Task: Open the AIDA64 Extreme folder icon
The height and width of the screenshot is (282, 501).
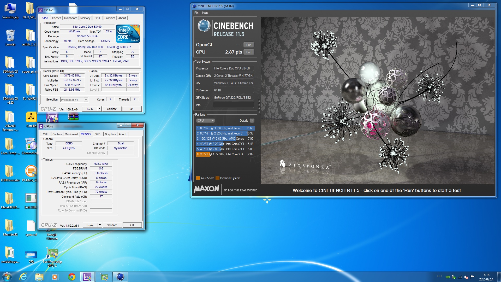Action: tap(10, 121)
